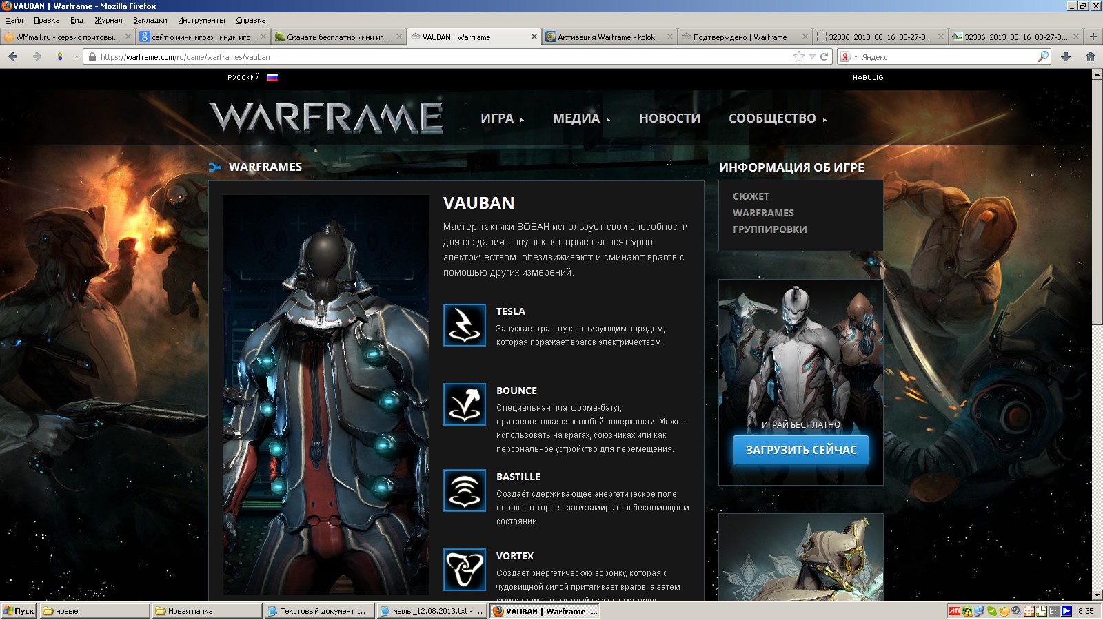Click the TESLA ability icon
Viewport: 1103px width, 620px height.
pos(465,325)
